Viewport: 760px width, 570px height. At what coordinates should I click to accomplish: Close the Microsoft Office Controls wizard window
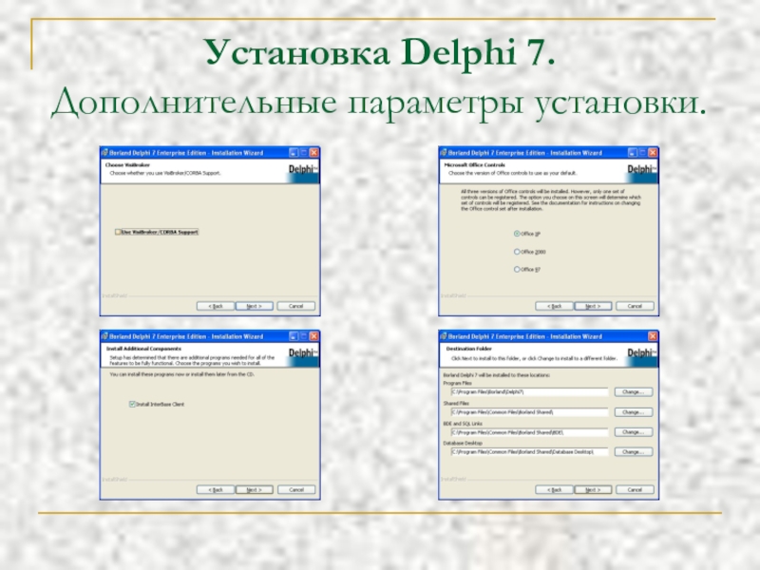pos(653,153)
